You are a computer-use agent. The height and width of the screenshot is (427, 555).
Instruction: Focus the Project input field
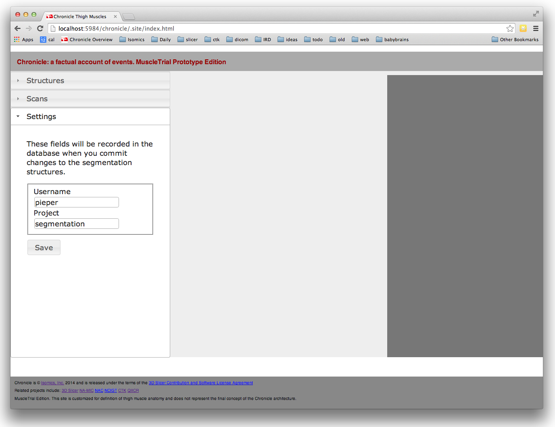[76, 224]
